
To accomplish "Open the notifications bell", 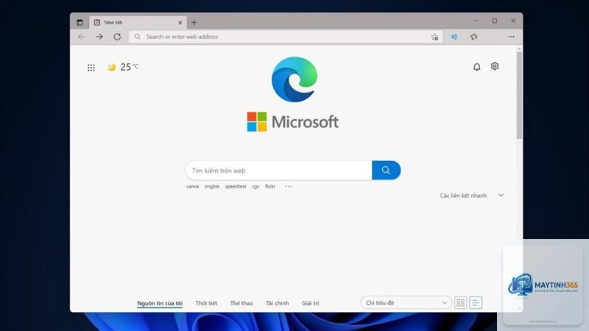I will click(476, 67).
